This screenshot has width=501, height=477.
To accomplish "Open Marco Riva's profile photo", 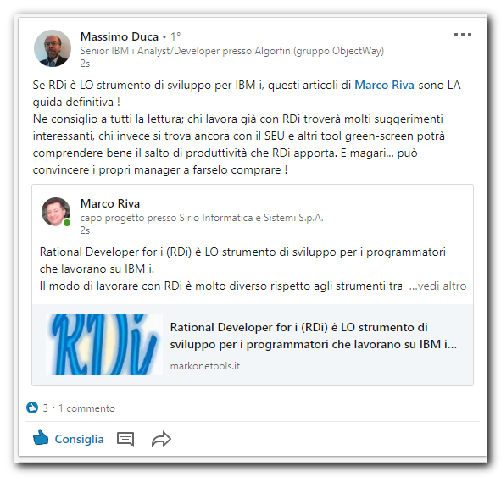I will (56, 211).
